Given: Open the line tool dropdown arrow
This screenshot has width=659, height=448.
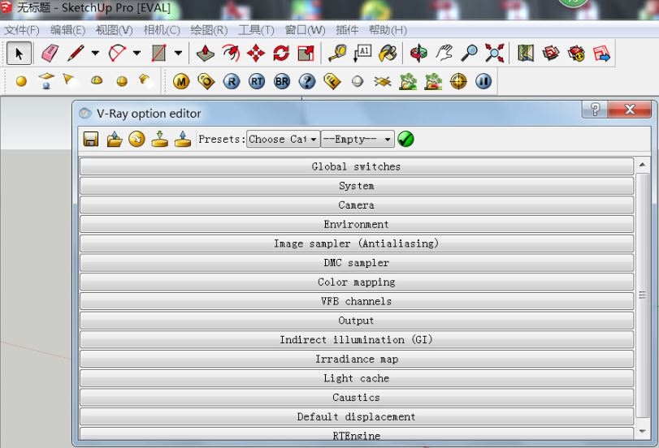Looking at the screenshot, I should pyautogui.click(x=95, y=53).
